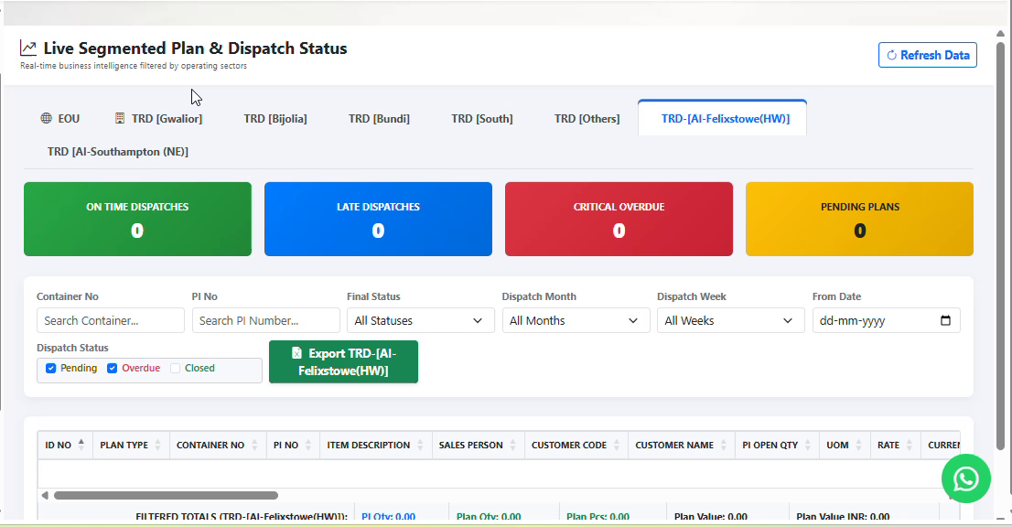Enable the Closed dispatch status checkbox
Screen dimensions: 1012x527
[175, 369]
